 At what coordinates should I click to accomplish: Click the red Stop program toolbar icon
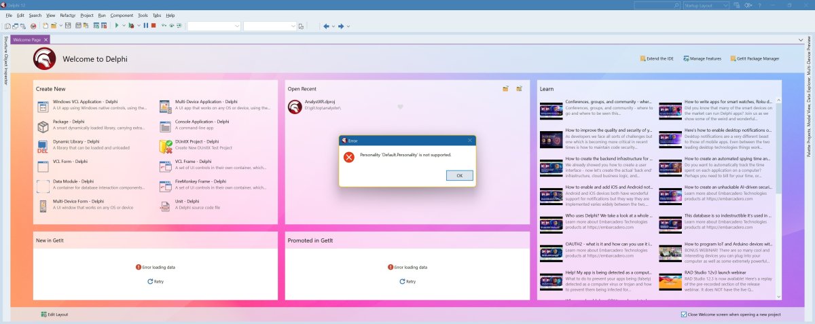point(153,26)
